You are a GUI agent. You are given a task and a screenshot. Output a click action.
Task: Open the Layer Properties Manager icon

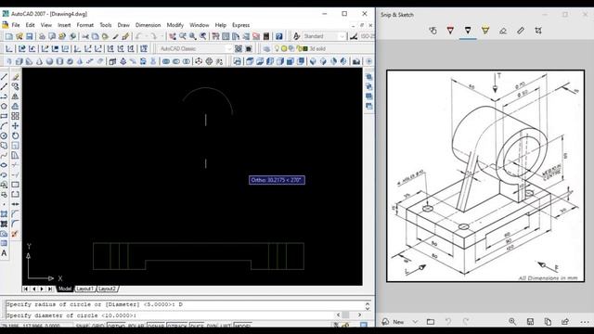click(x=266, y=49)
